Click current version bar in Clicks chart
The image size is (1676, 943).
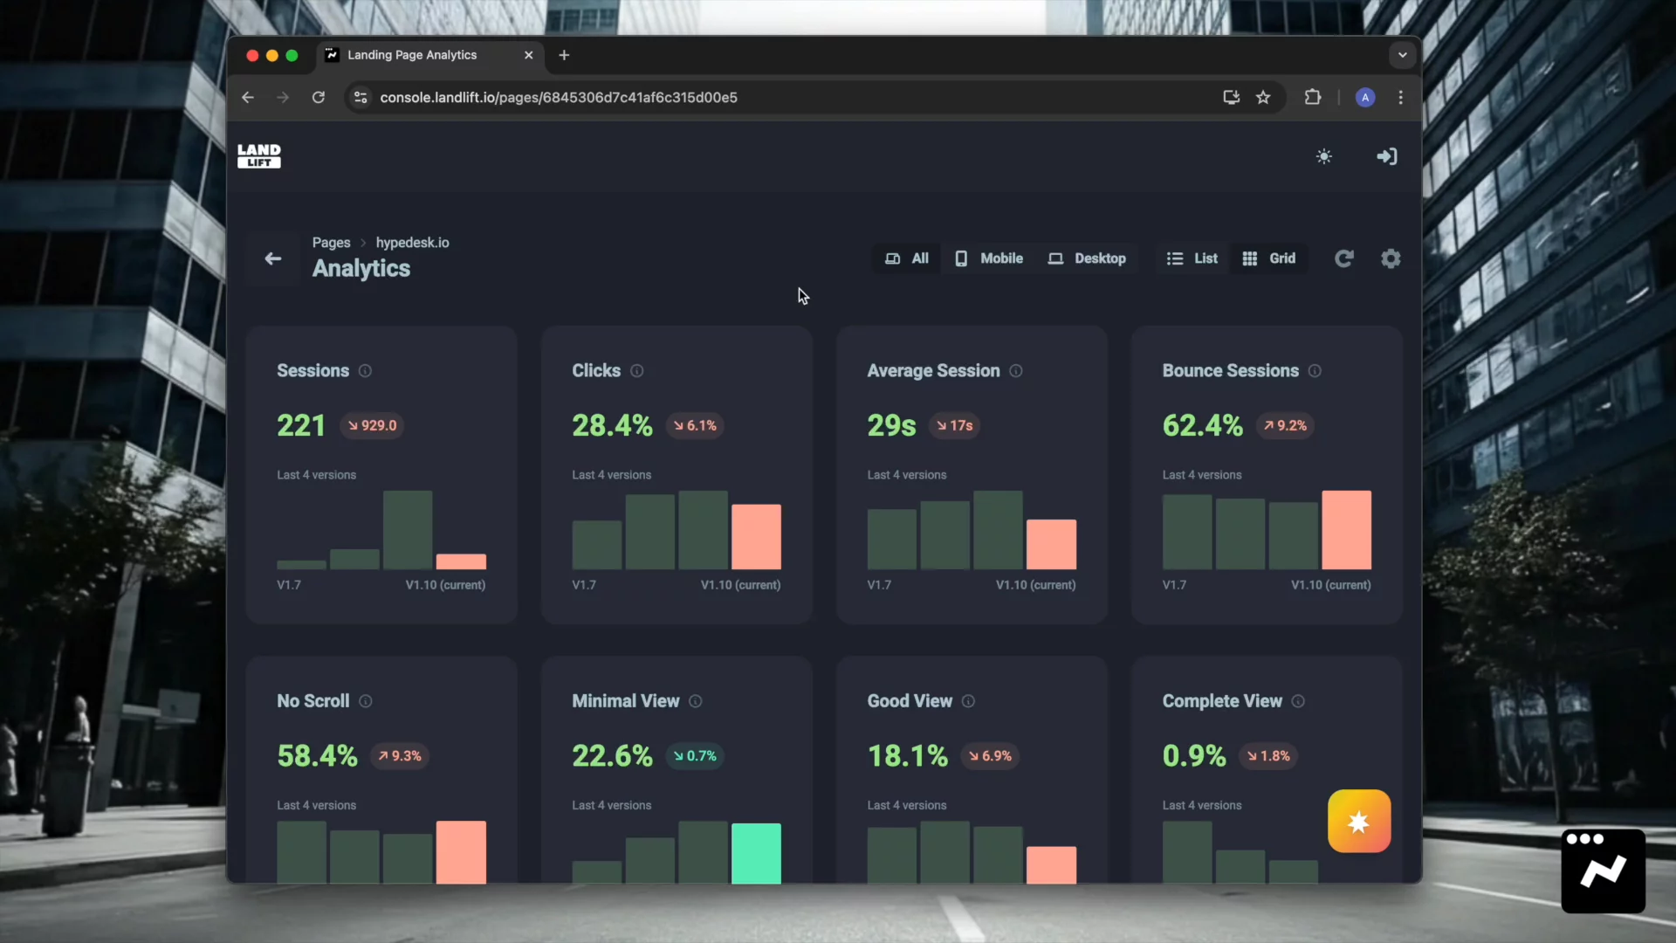tap(756, 536)
